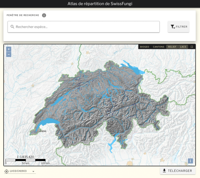Click the info icon beside Fenêtre de recherche
Viewport: 200px width, 178px height.
click(44, 15)
